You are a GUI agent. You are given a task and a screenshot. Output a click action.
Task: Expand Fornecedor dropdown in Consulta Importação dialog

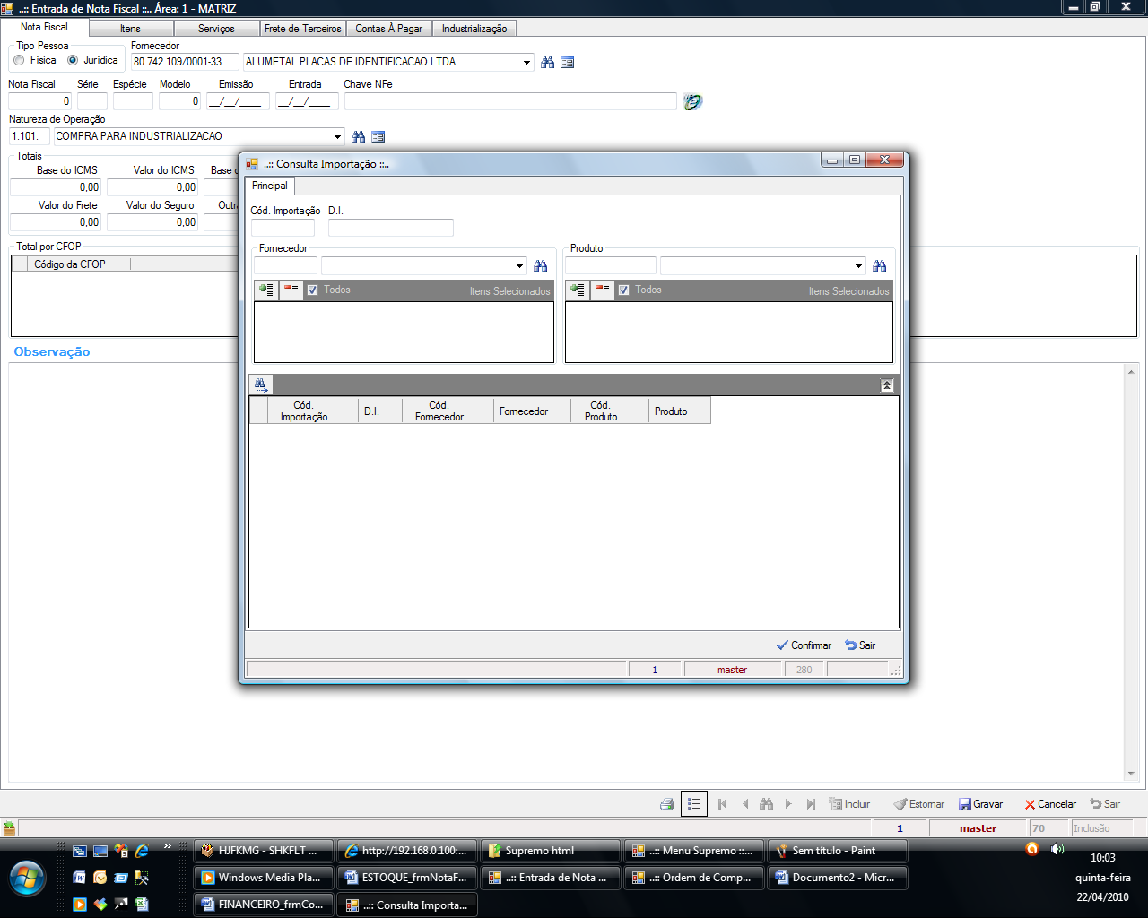(x=519, y=266)
